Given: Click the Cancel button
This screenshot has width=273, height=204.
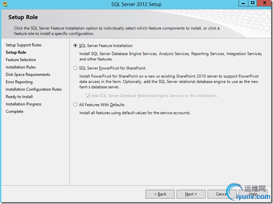Looking at the screenshot, I should pos(222,194).
